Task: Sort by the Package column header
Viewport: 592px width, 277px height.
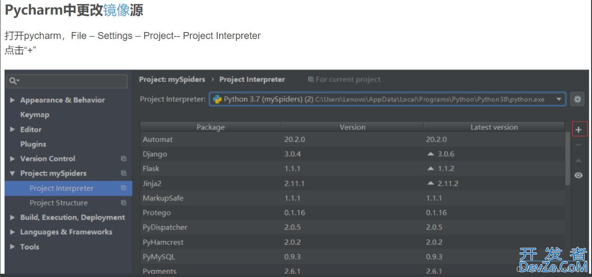Action: pyautogui.click(x=210, y=127)
